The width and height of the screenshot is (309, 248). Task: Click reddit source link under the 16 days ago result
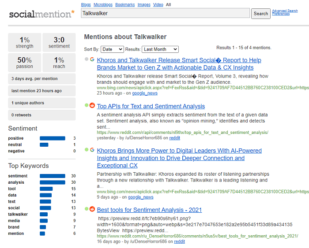coord(180,241)
